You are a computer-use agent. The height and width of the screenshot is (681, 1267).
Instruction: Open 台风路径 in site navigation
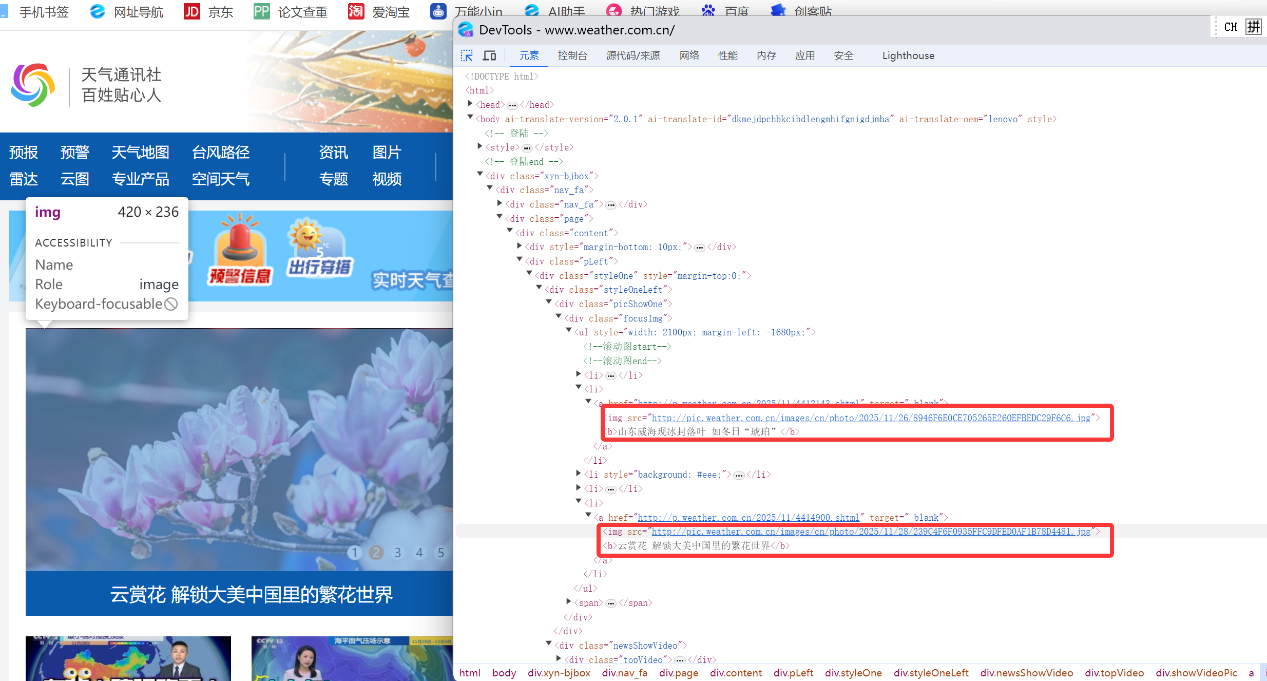220,152
